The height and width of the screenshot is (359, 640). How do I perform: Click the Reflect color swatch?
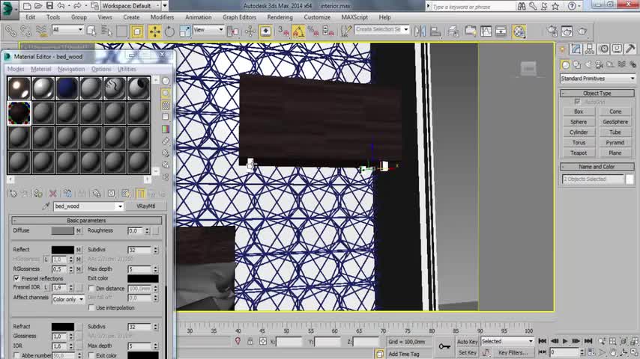click(x=62, y=249)
